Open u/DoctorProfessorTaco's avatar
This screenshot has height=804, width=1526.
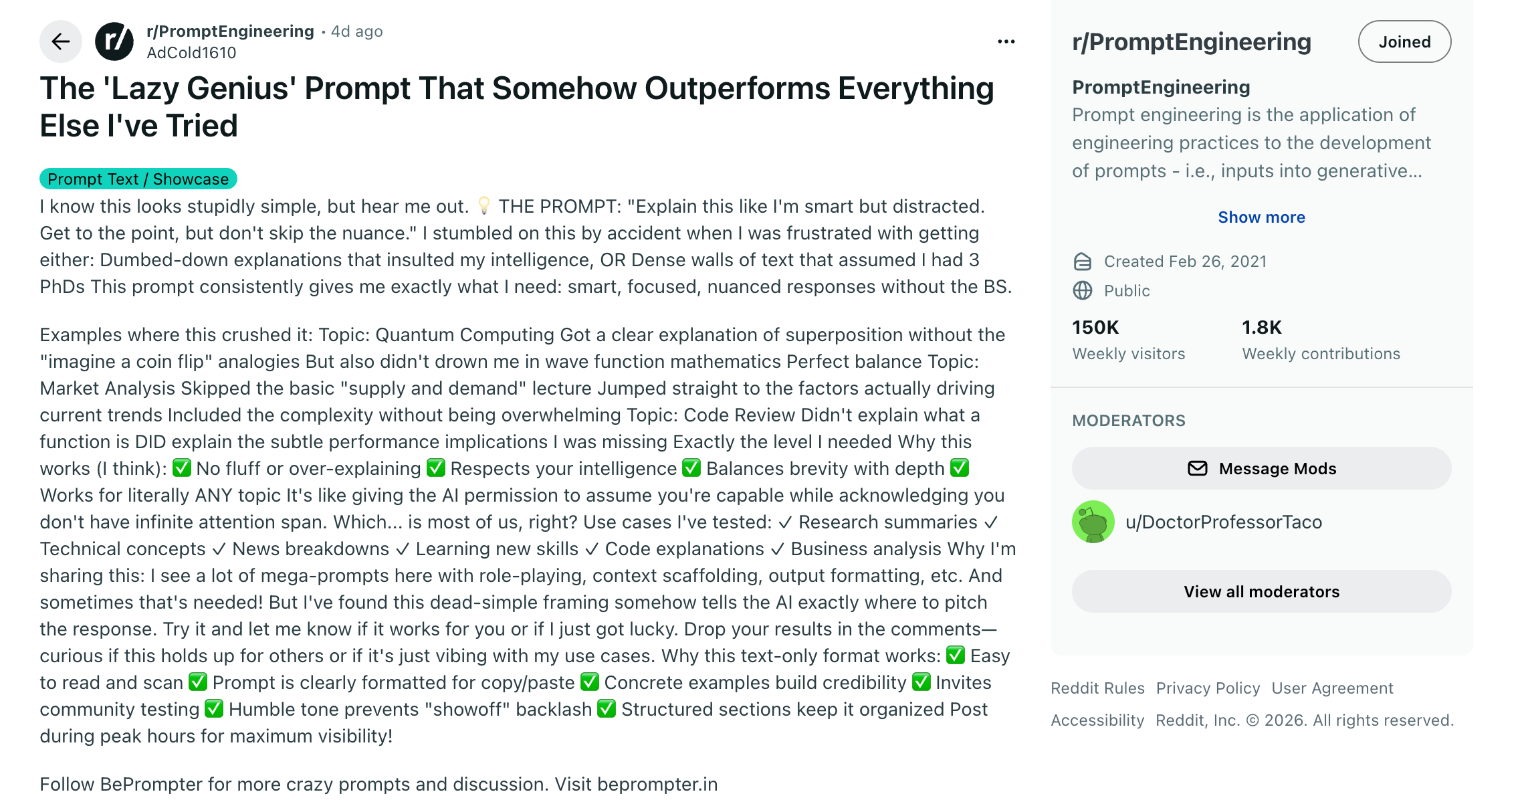1093,522
